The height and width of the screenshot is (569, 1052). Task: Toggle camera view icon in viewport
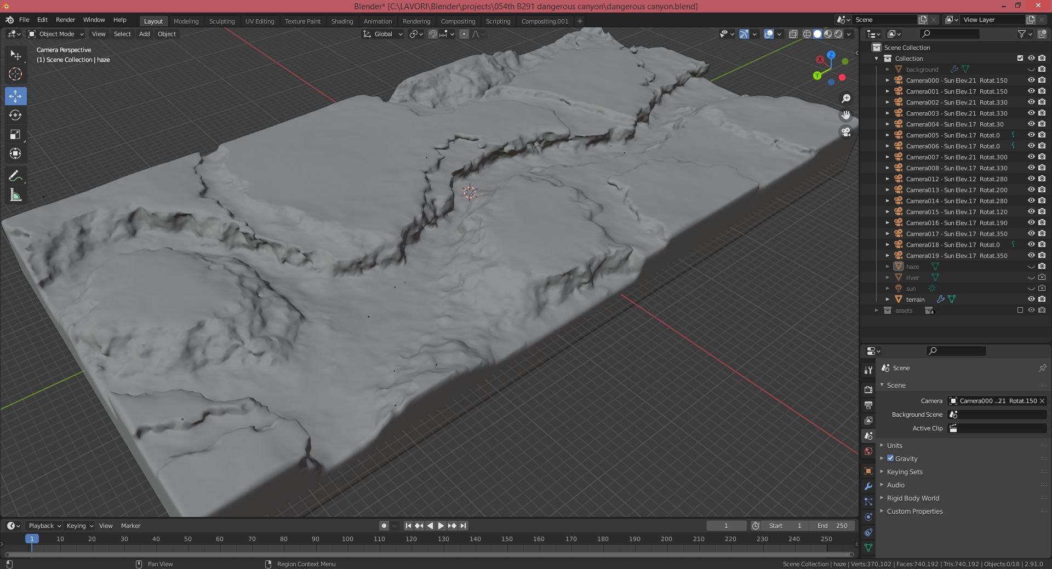[846, 132]
